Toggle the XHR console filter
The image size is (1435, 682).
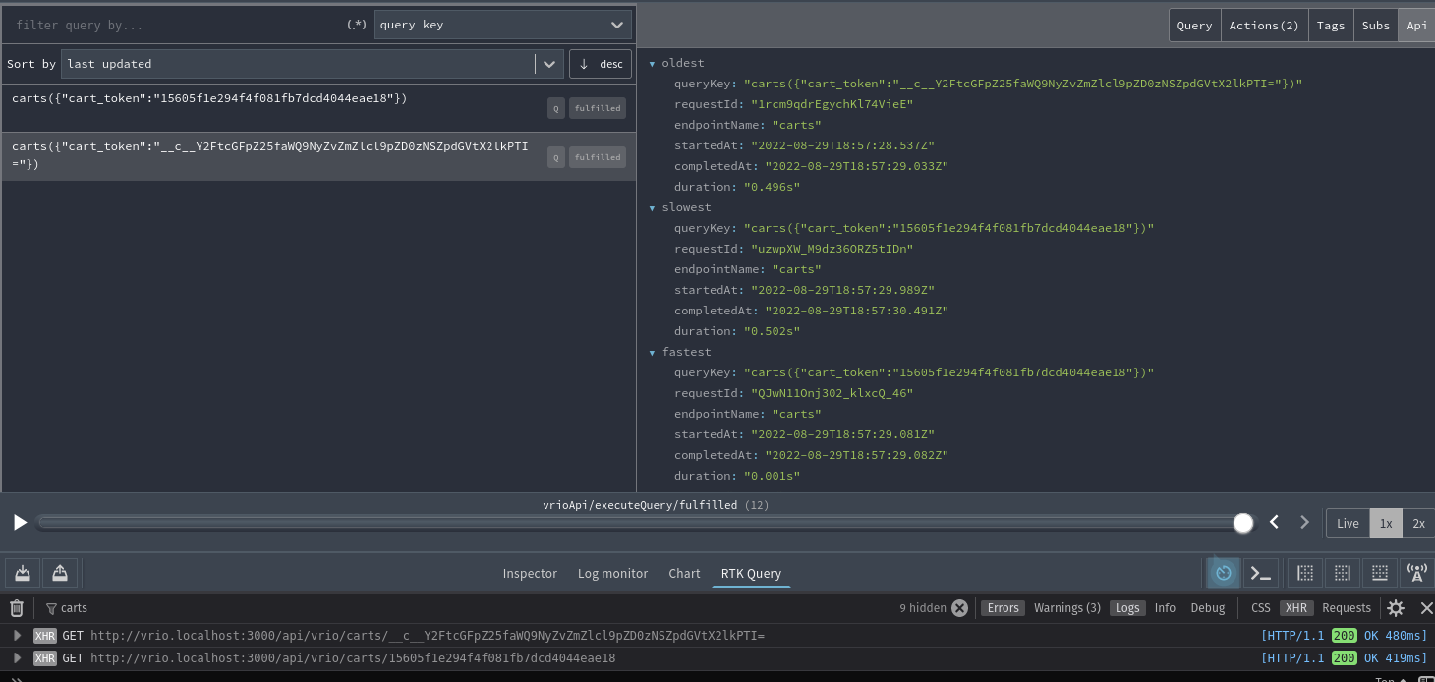pos(1296,608)
